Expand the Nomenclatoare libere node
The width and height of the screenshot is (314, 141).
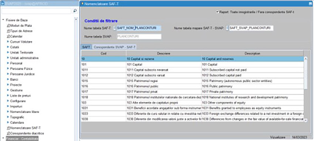click(8, 112)
